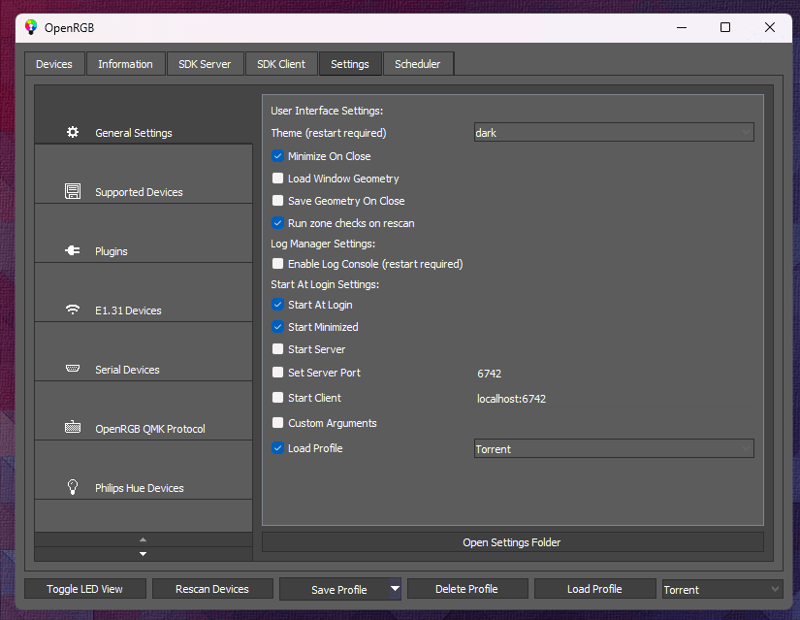Viewport: 800px width, 620px height.
Task: Open Serial Devices settings page
Action: (144, 352)
